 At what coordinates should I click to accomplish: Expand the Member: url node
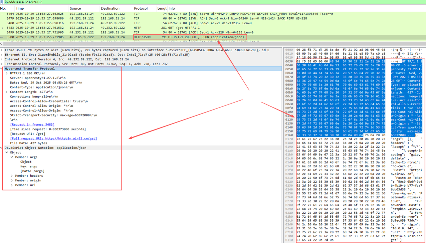click(12, 185)
